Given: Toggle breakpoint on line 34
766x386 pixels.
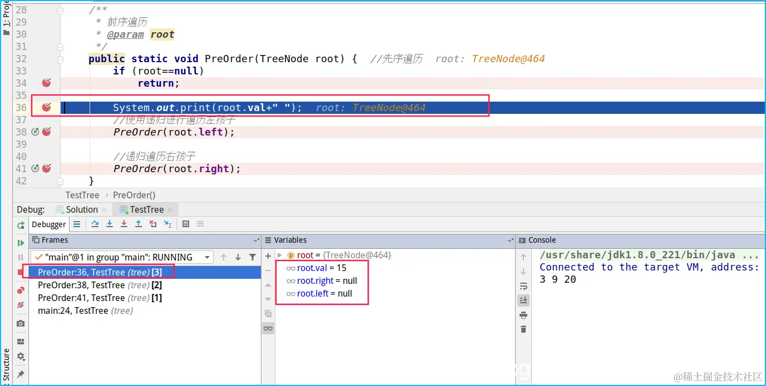Looking at the screenshot, I should click(47, 83).
